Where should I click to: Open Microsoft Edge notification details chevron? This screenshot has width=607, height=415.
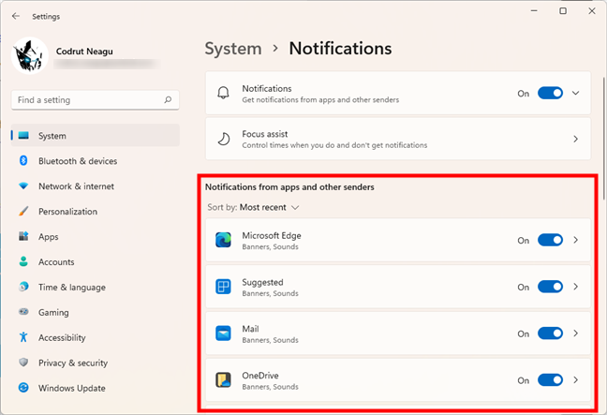(576, 240)
